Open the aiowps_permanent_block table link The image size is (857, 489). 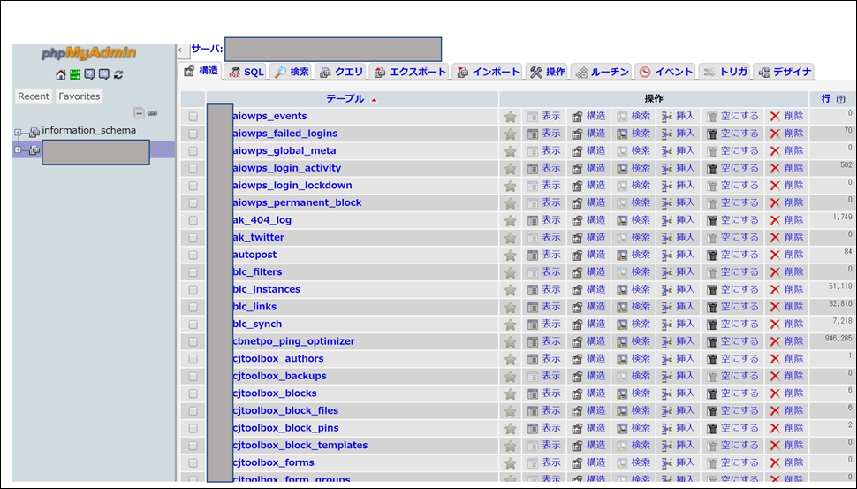(x=298, y=202)
